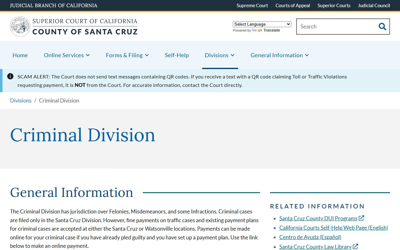
Task: Click the Powered by Google Translate label
Action: coord(256,30)
